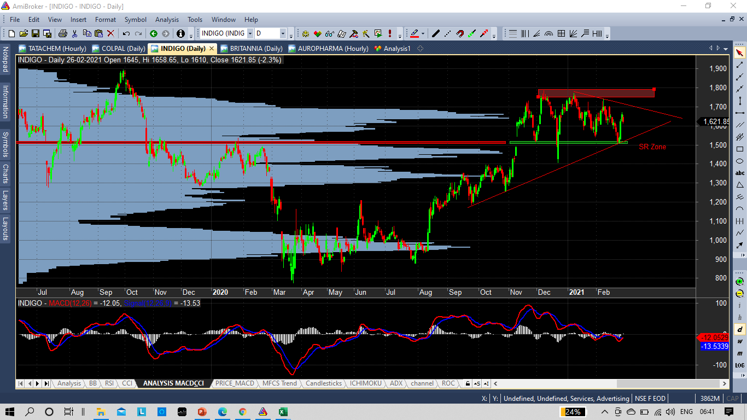This screenshot has width=747, height=420.
Task: Expand the study tools toolbar overflow arrow
Action: (607, 35)
